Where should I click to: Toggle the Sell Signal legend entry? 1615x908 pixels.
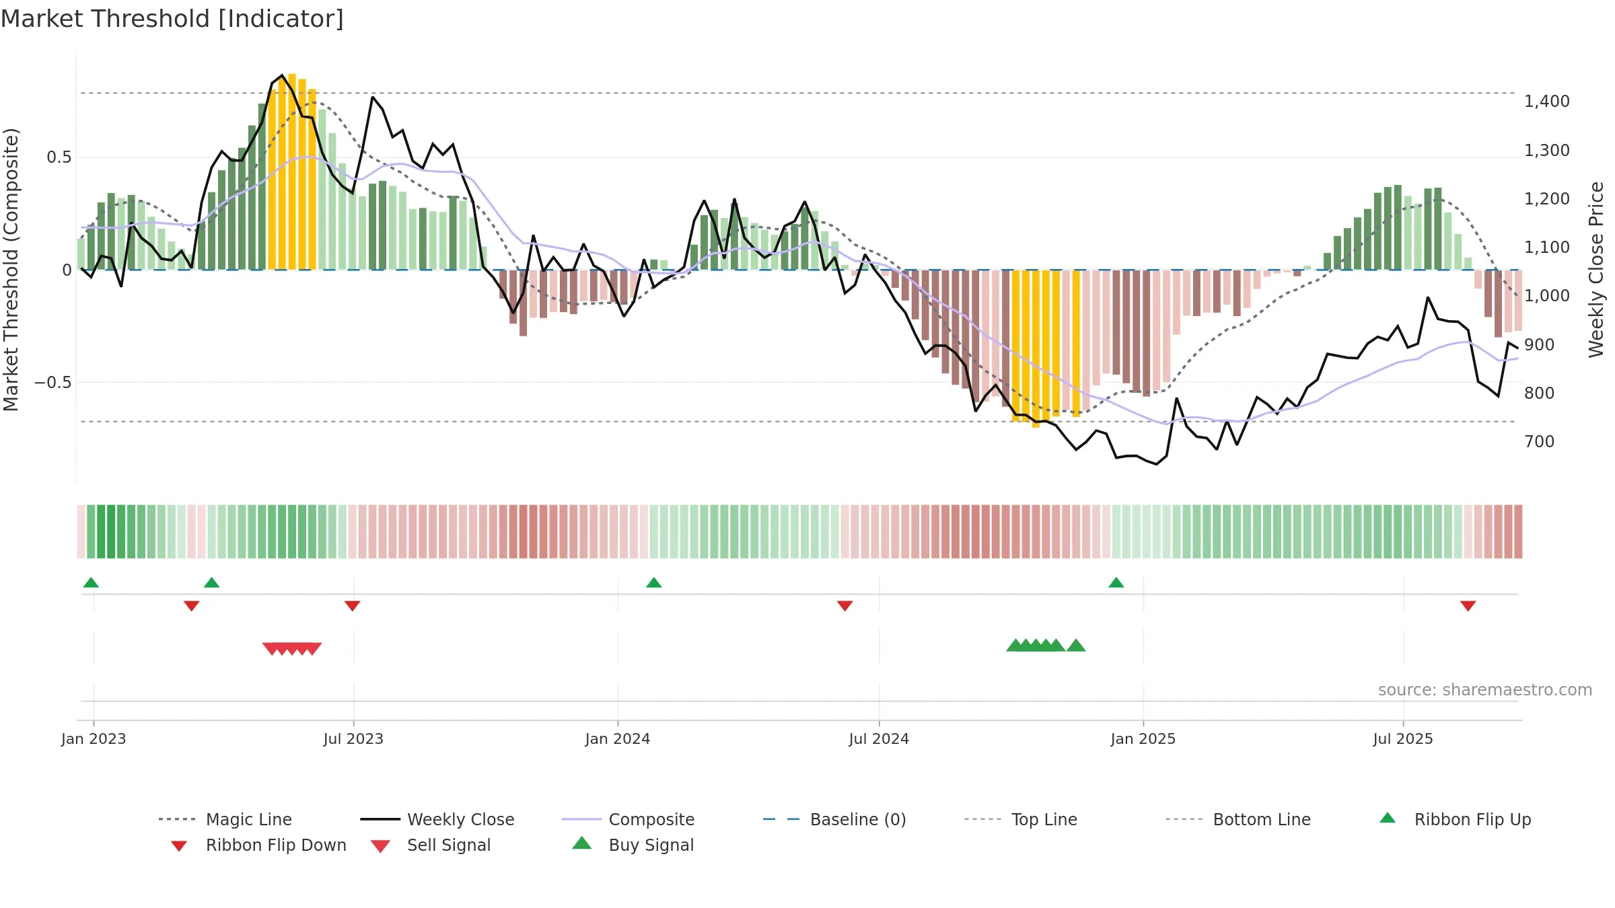431,845
